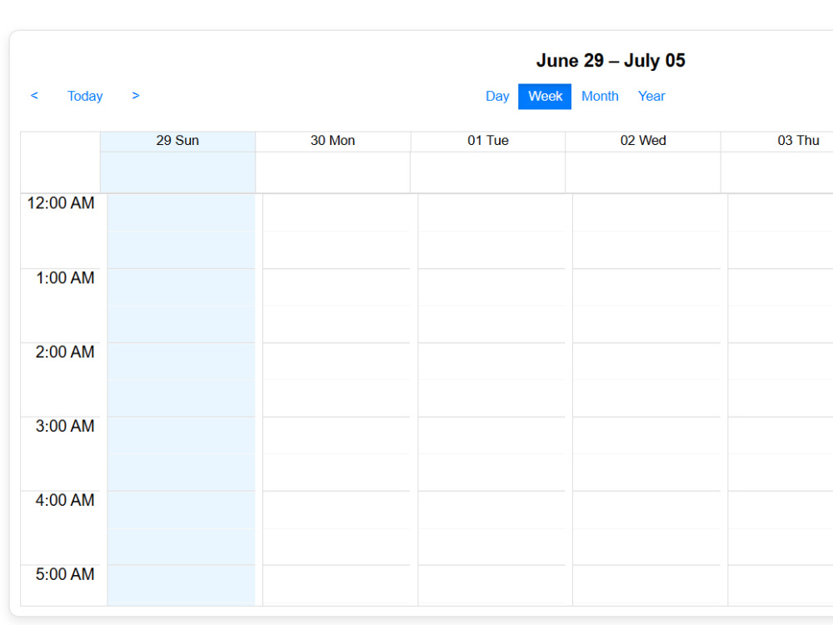The image size is (833, 625).
Task: Click Tuesday 01 at 12:00 AM slot
Action: tap(491, 212)
